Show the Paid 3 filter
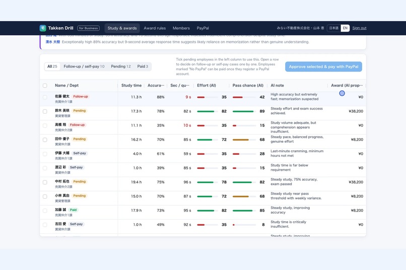This screenshot has height=270, width=406. pyautogui.click(x=143, y=66)
